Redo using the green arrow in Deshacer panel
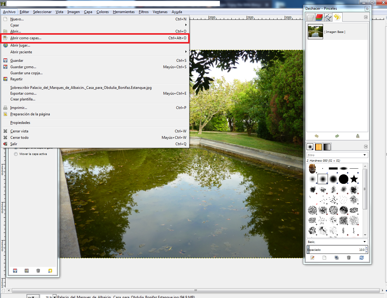This screenshot has height=298, width=387. [337, 136]
